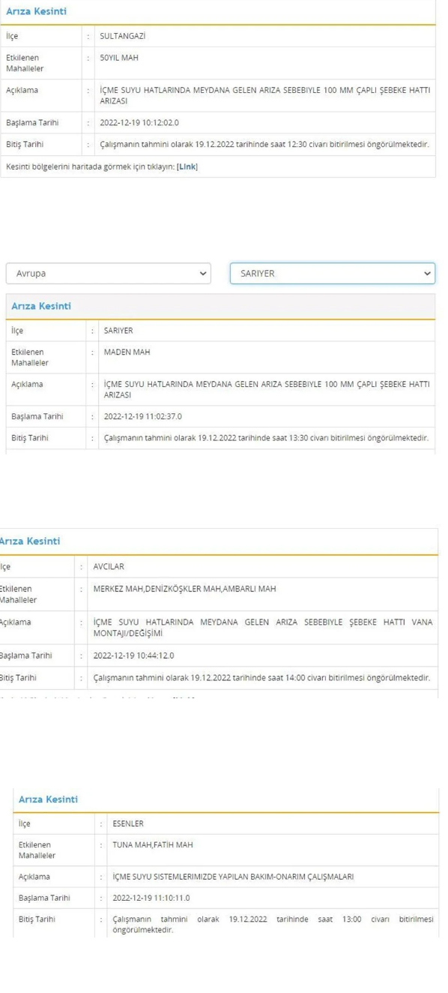Open the Avrupa region dropdown

pos(108,273)
